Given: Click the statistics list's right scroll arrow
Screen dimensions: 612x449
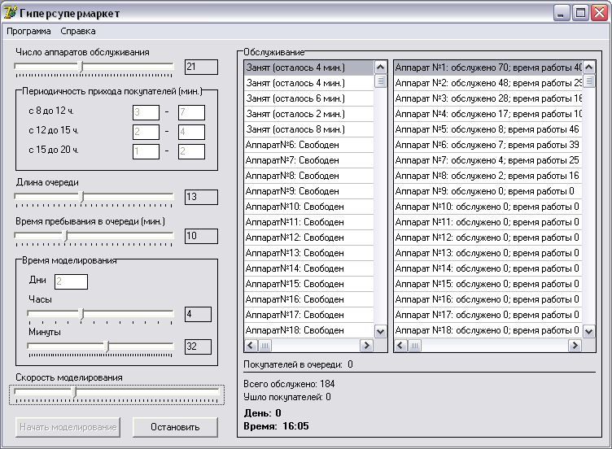Looking at the screenshot, I should tap(575, 345).
